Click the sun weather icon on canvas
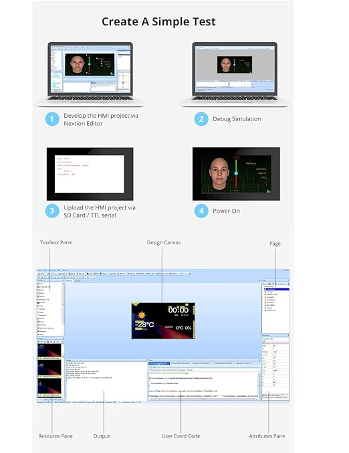This screenshot has height=453, width=349. pos(142,315)
